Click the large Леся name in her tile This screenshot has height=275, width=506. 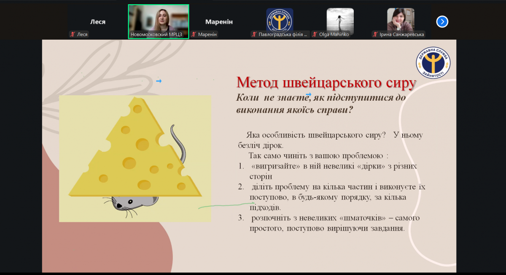(x=98, y=22)
